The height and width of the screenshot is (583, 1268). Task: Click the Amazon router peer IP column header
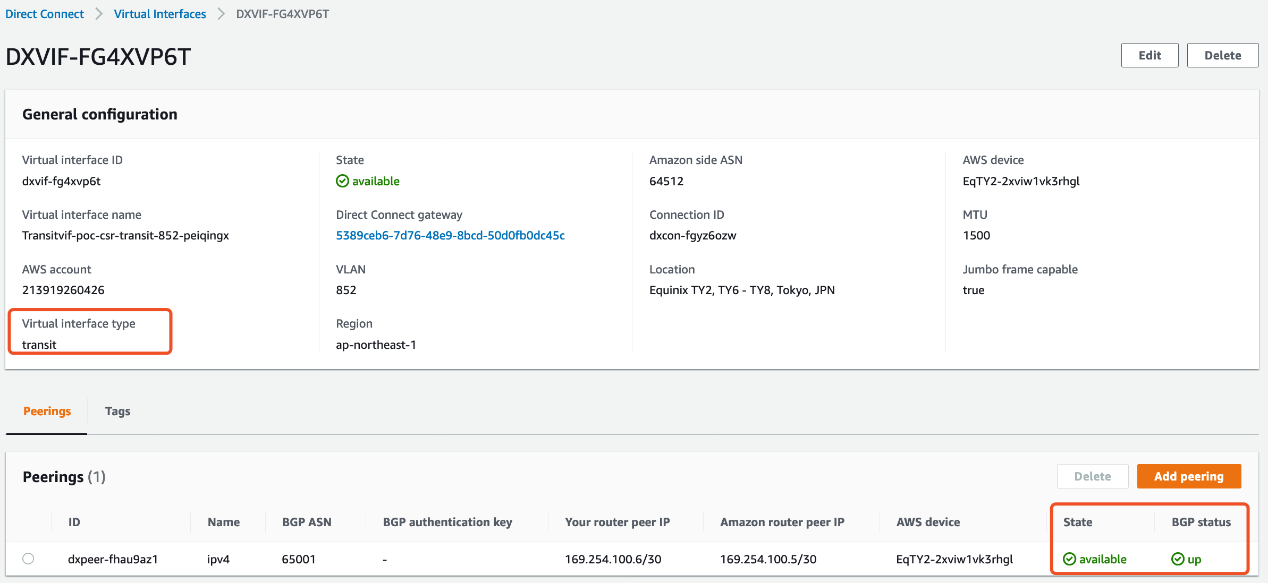point(782,522)
